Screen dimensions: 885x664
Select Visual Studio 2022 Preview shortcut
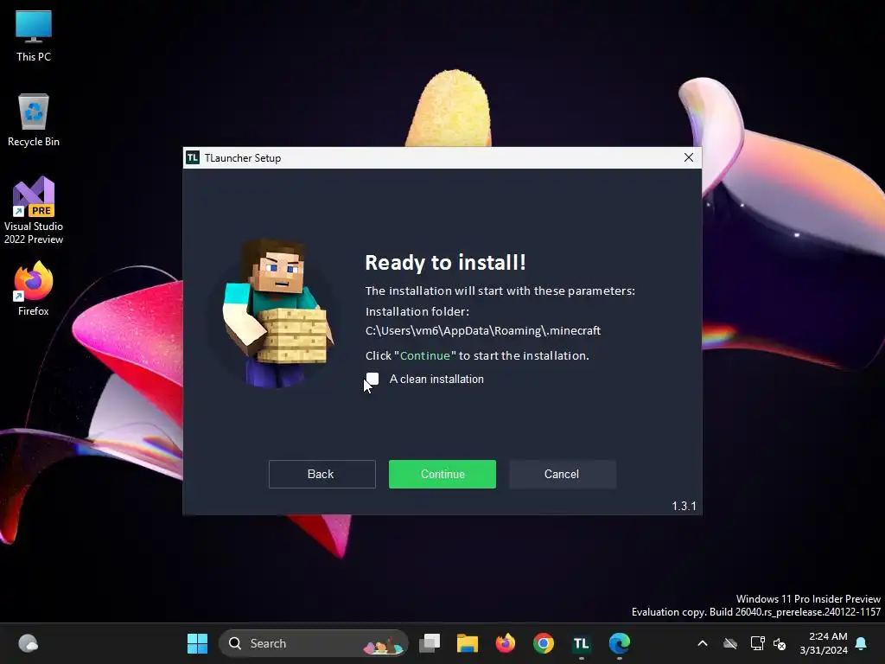[34, 210]
